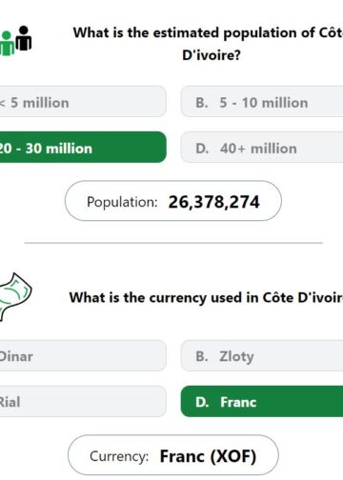Click the horizontal divider line between questions
Screen dimensions: 343x480
click(x=173, y=243)
